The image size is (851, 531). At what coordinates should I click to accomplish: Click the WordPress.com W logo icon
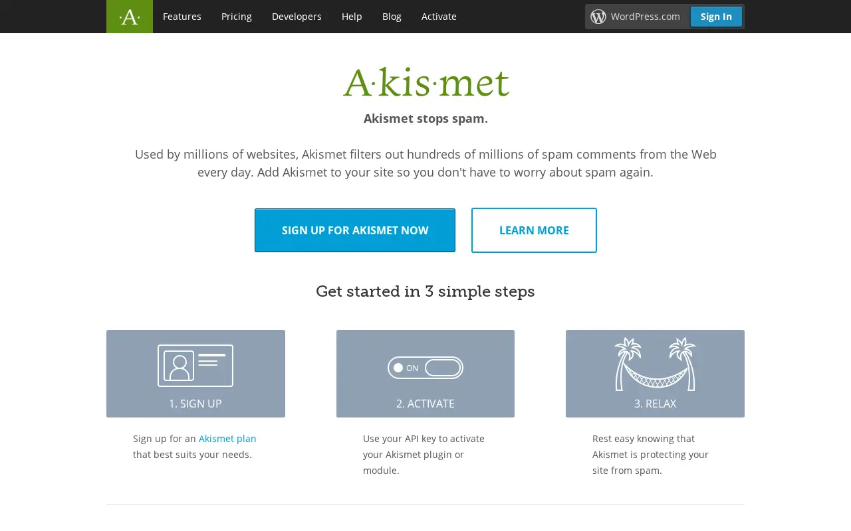point(598,17)
